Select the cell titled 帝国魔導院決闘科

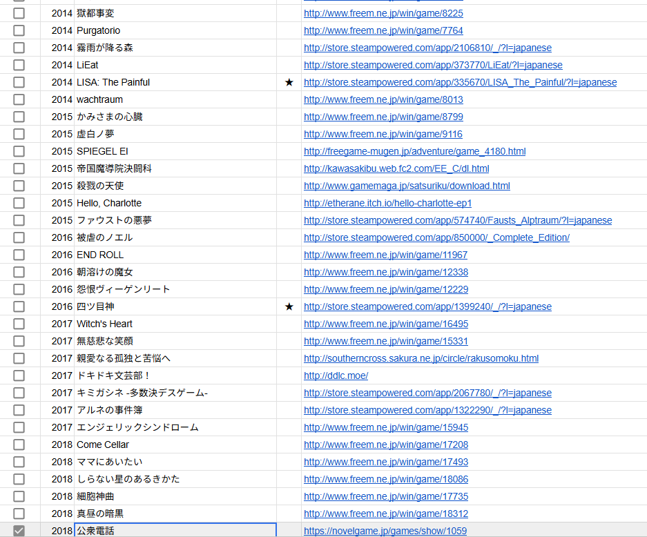(x=175, y=168)
